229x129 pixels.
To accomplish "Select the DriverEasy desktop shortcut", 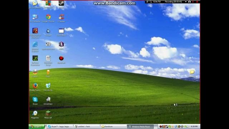I will click(48, 101).
